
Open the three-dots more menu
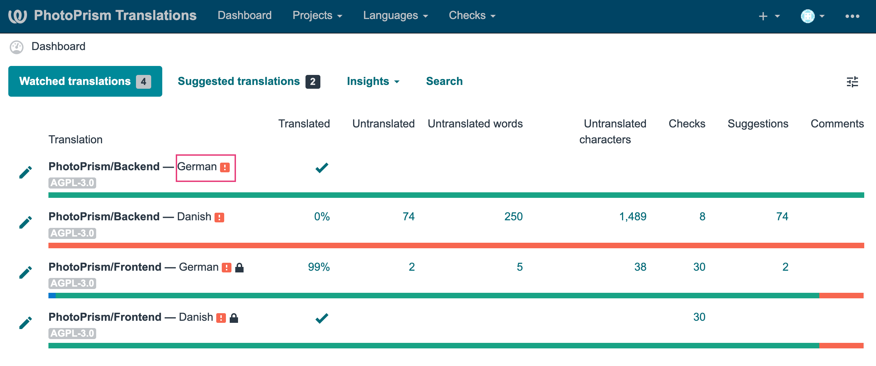(852, 16)
